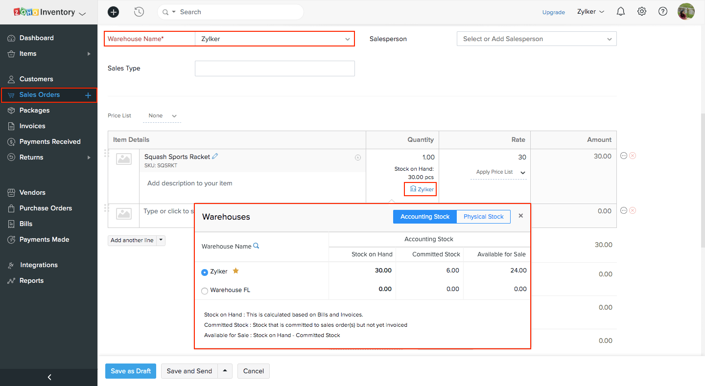This screenshot has height=386, width=705.
Task: Select the Warehouse FL radio button
Action: coord(205,291)
